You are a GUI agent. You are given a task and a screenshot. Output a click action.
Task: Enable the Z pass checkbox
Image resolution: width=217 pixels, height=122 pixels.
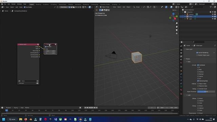(198, 67)
